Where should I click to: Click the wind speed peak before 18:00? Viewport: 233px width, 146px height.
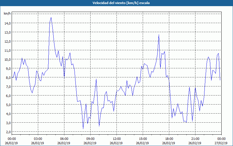point(159,35)
